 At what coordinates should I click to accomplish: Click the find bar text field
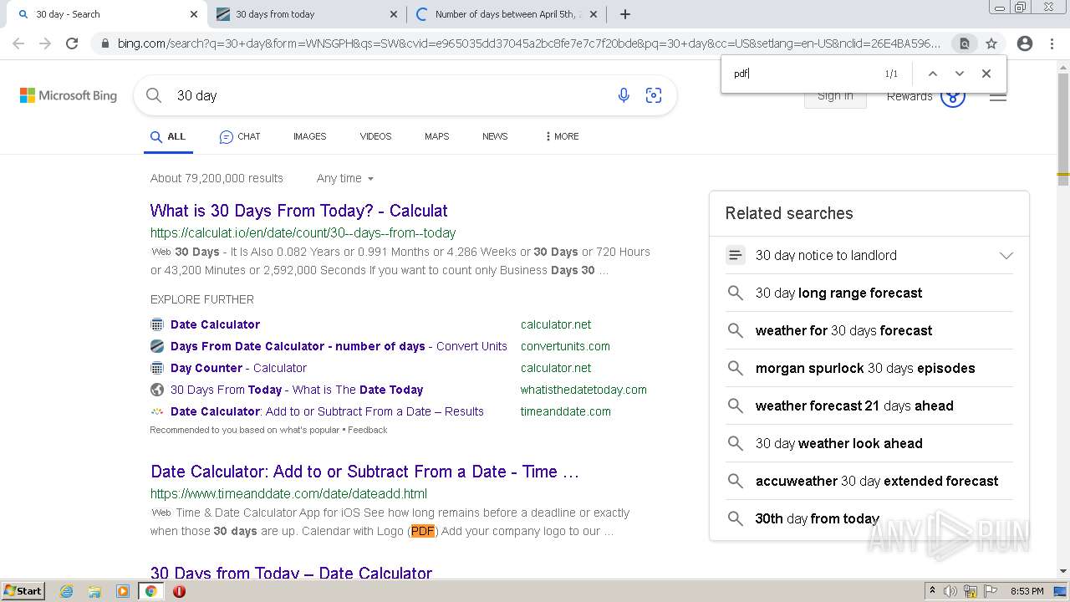(802, 74)
